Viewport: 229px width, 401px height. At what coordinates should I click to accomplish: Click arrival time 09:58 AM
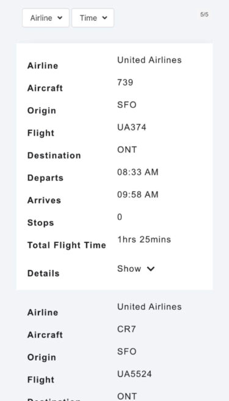(x=138, y=195)
